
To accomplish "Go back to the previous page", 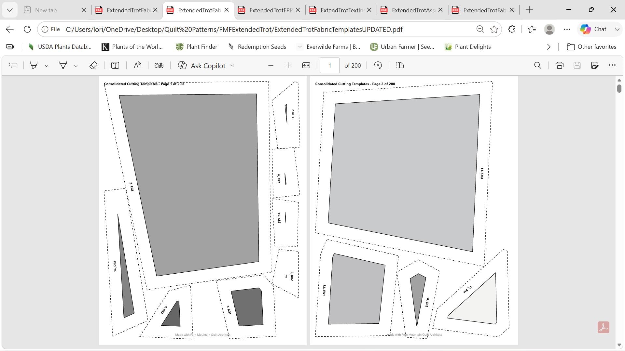I will point(10,29).
